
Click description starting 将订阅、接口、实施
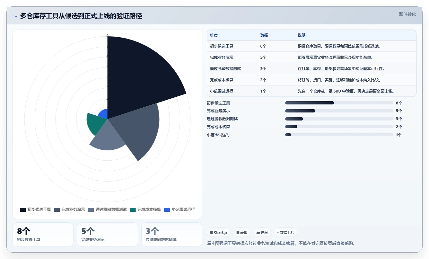point(339,80)
